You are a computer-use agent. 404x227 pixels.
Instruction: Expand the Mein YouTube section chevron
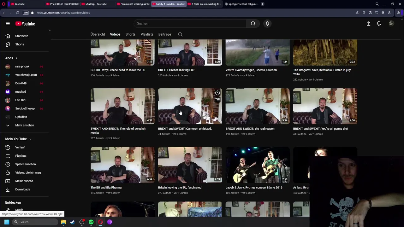30,139
